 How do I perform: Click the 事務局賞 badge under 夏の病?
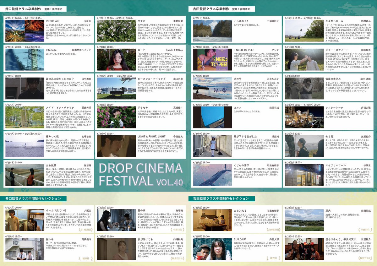177,230
